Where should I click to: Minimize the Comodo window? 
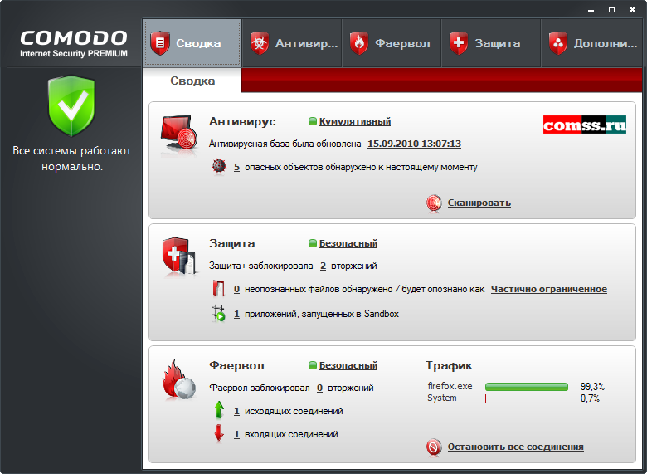[591, 10]
